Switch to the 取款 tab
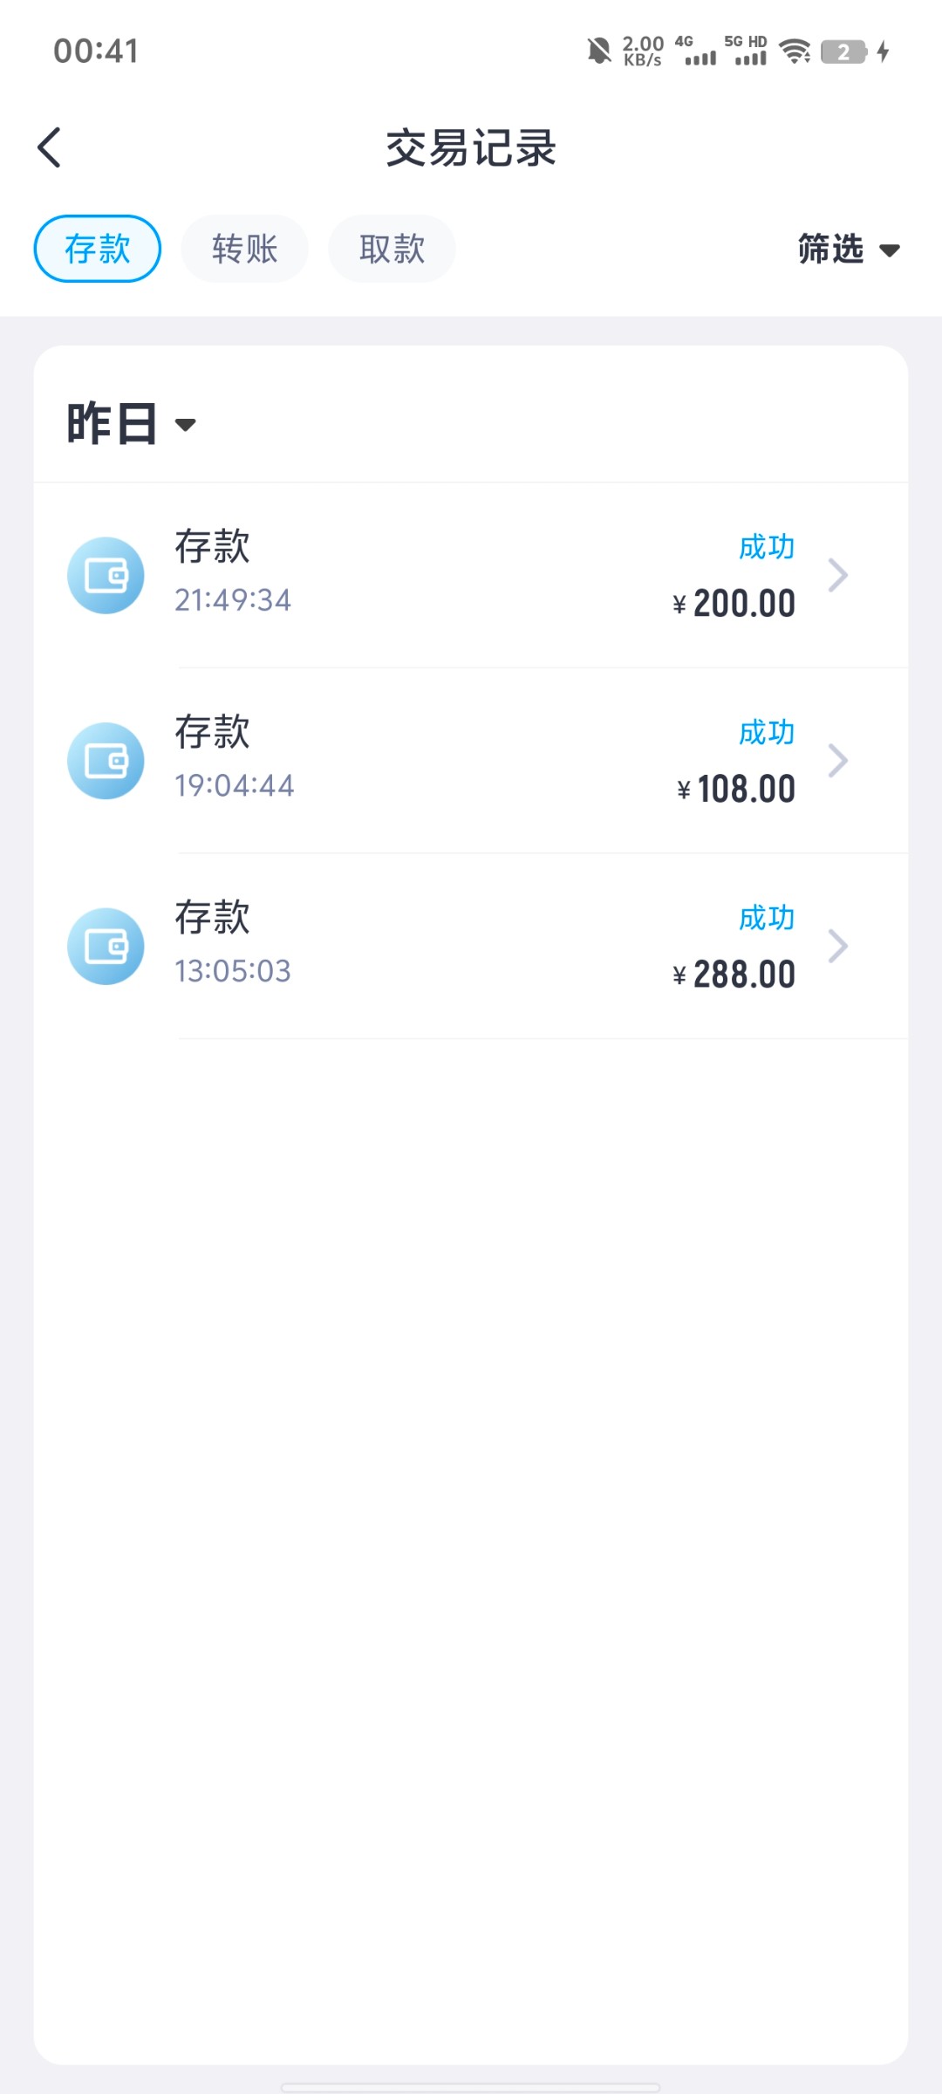 (x=392, y=249)
